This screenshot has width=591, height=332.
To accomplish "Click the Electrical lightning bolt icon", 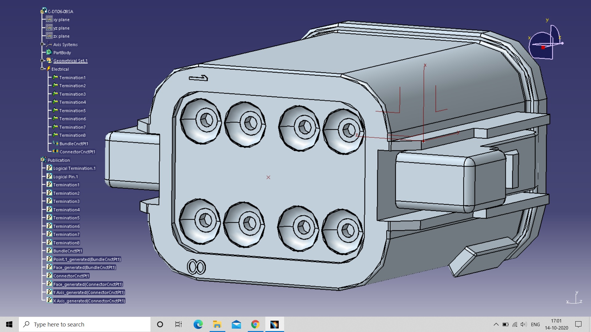I will click(x=48, y=69).
